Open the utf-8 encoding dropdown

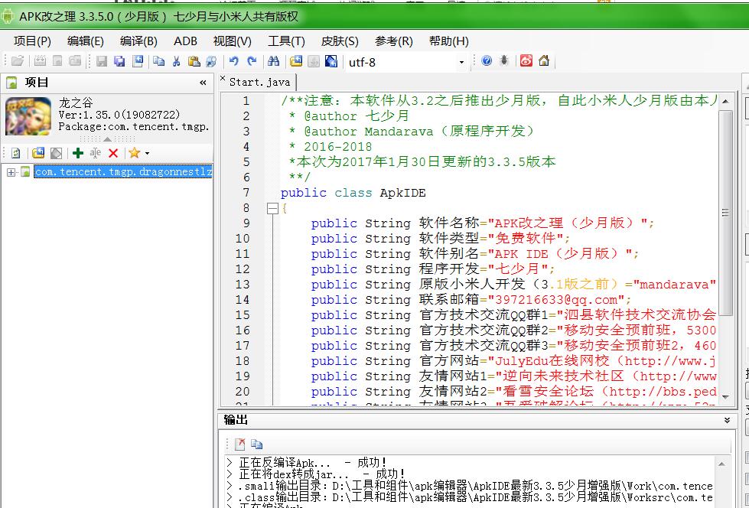461,63
